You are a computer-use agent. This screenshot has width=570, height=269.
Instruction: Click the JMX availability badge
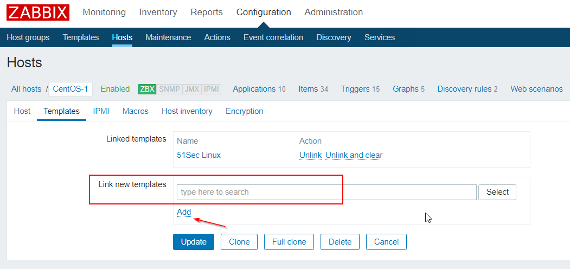(192, 89)
